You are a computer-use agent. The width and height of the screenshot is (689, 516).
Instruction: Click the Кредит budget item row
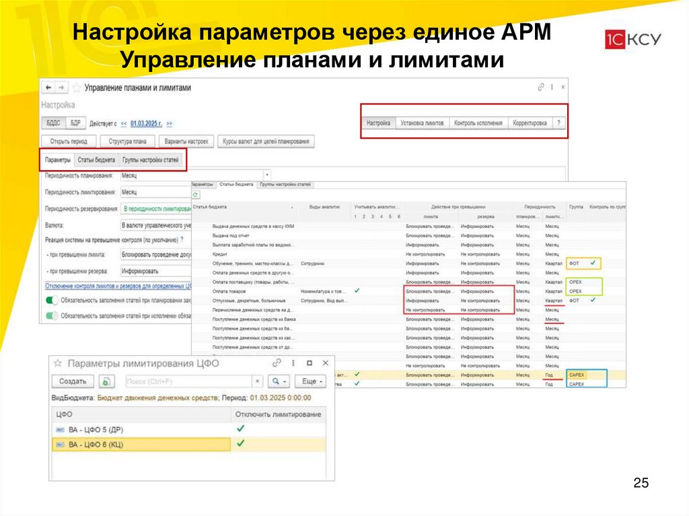click(x=408, y=254)
